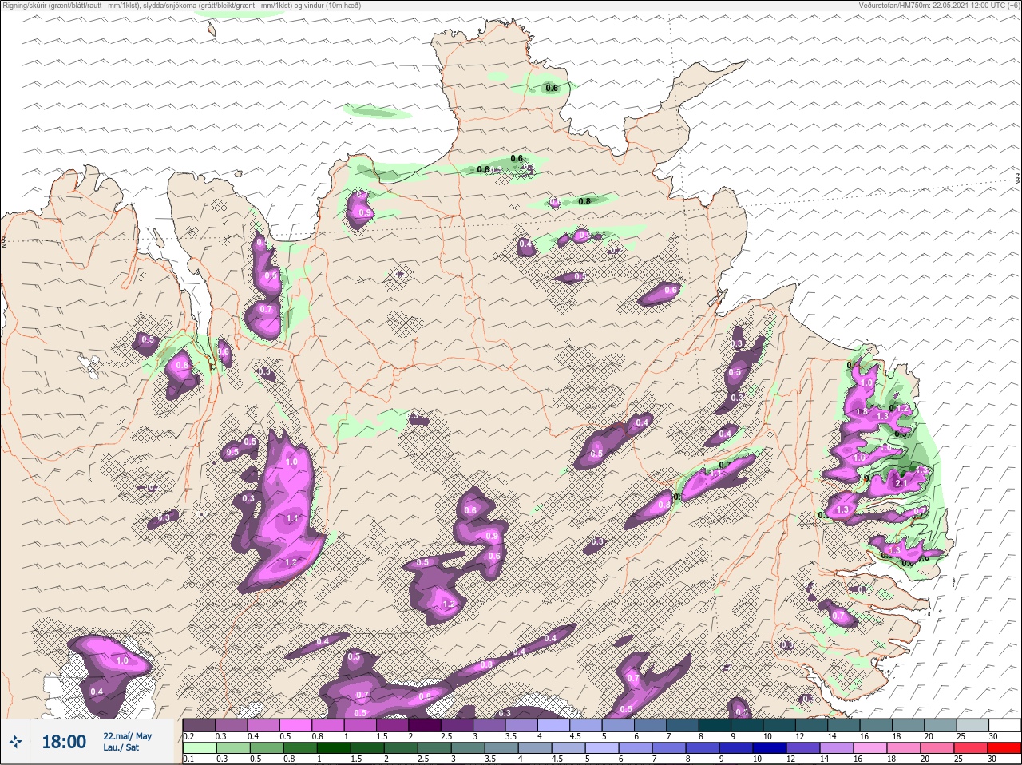This screenshot has height=765, width=1022.
Task: Click the Veðurstofan star logo icon
Action: pos(15,743)
